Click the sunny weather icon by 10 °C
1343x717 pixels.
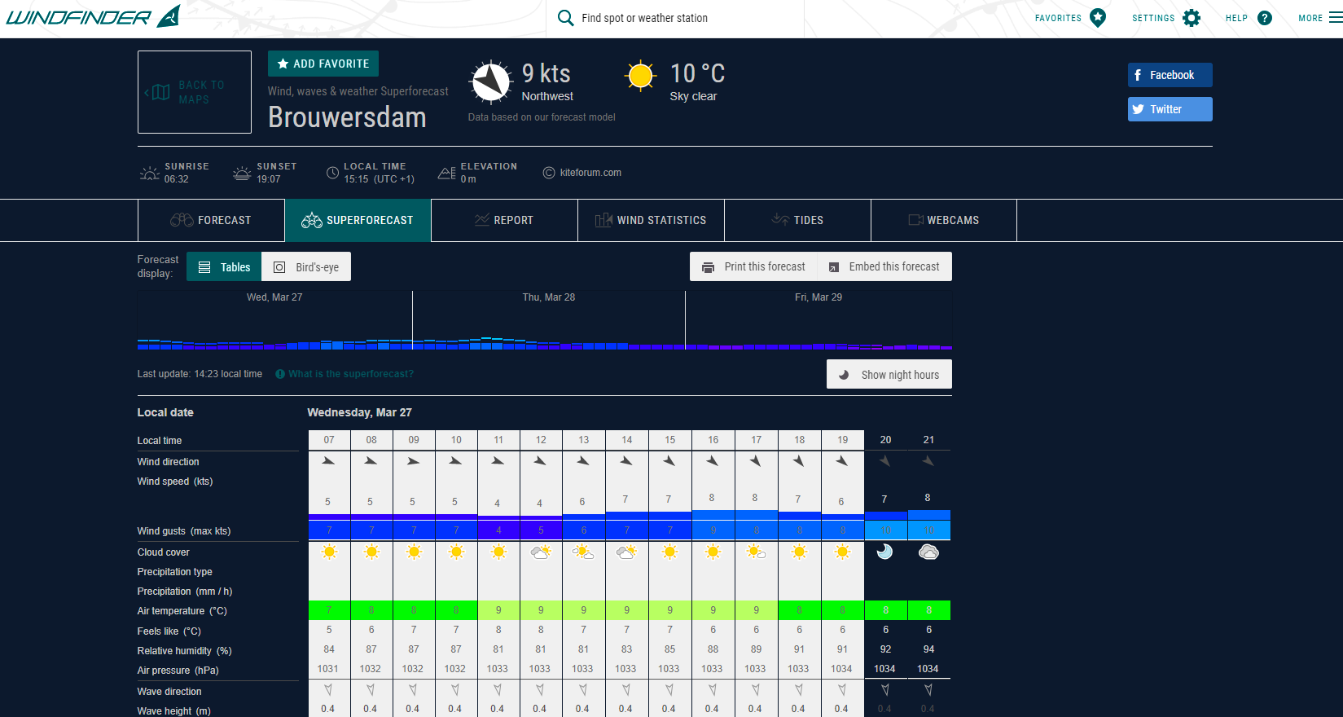tap(640, 76)
